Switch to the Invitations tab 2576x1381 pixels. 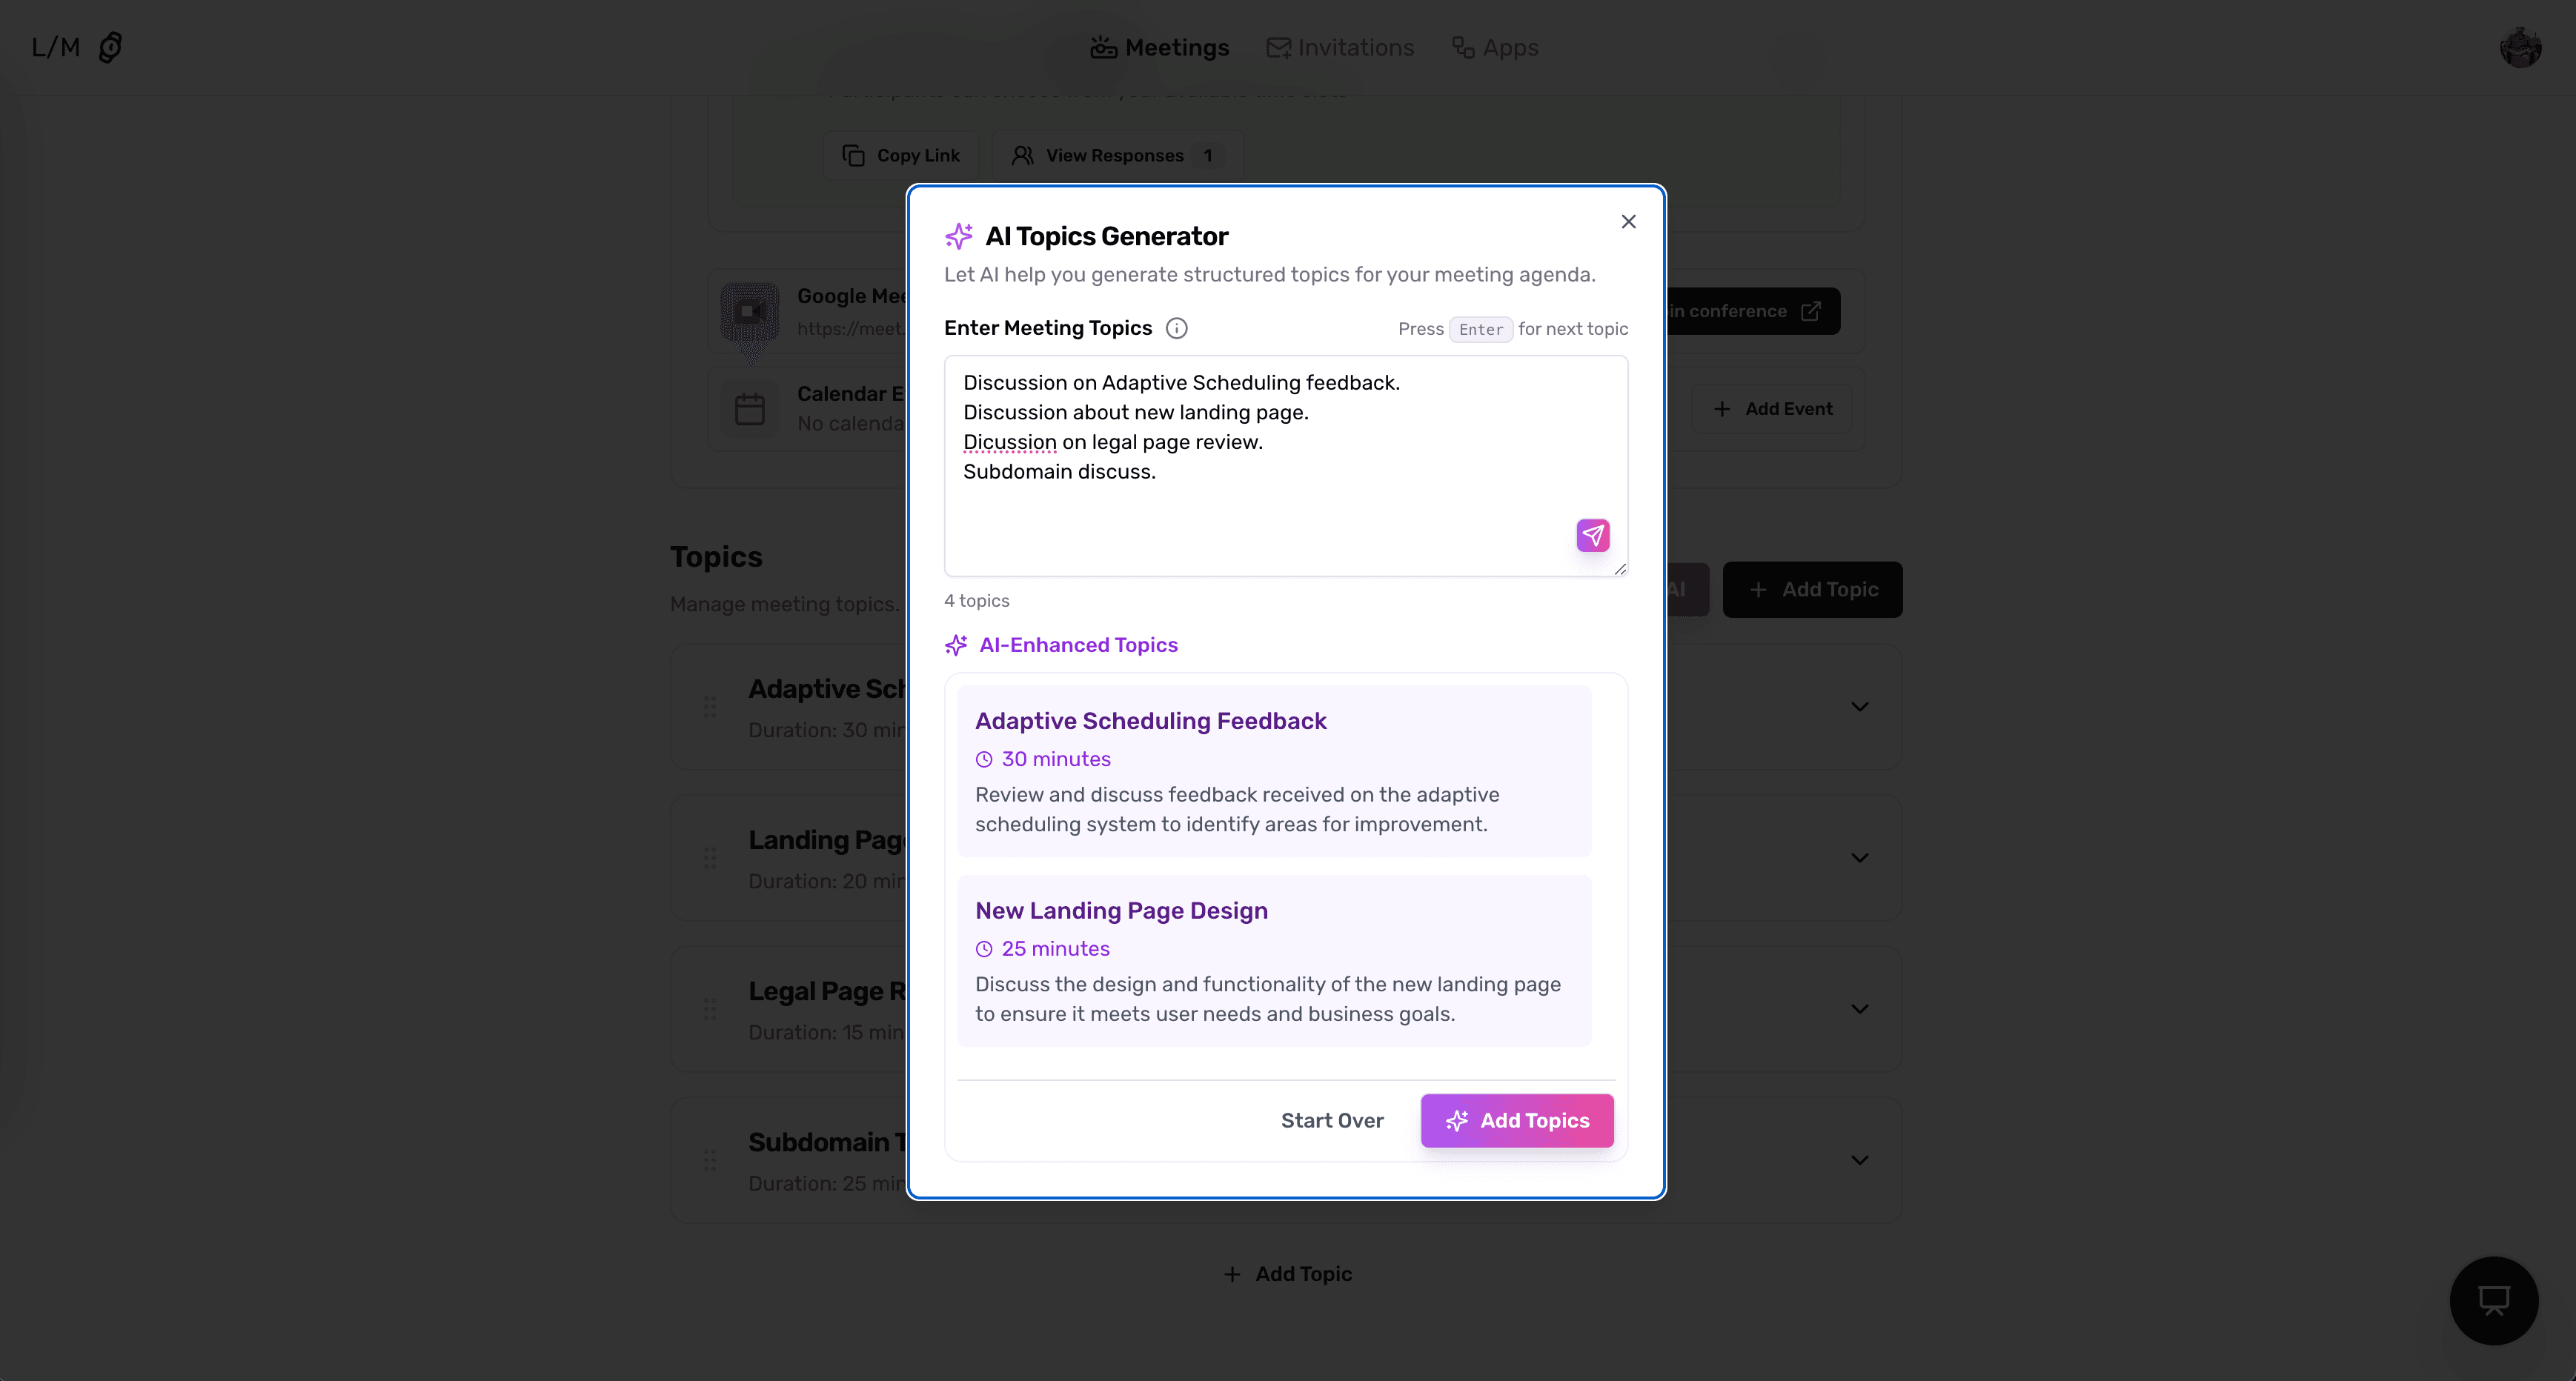(1340, 48)
